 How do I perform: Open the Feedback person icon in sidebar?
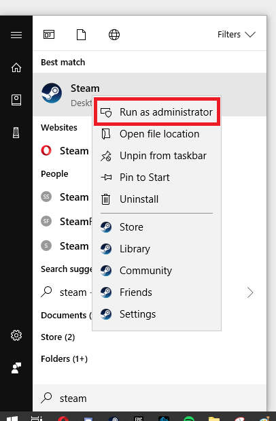pyautogui.click(x=16, y=368)
